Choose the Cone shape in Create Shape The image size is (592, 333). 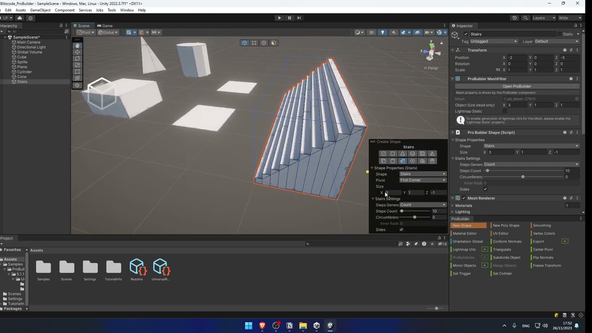point(402,154)
